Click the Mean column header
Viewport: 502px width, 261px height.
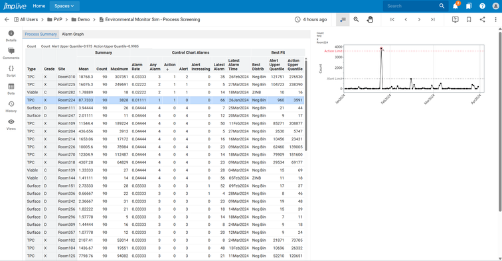point(84,69)
